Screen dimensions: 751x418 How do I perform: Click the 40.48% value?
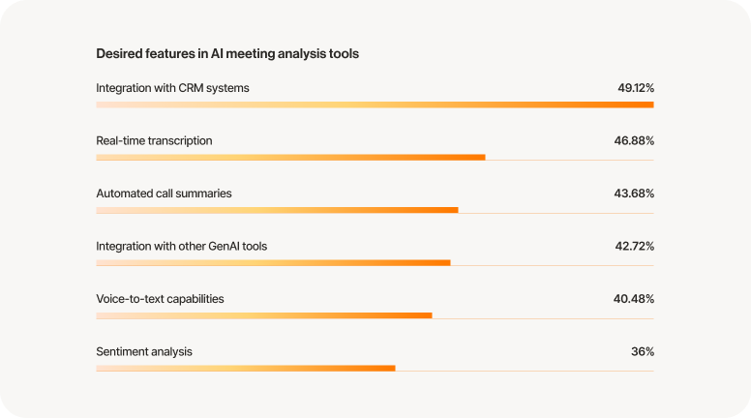(634, 299)
